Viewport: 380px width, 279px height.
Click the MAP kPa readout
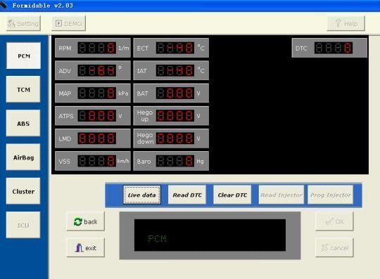[96, 93]
